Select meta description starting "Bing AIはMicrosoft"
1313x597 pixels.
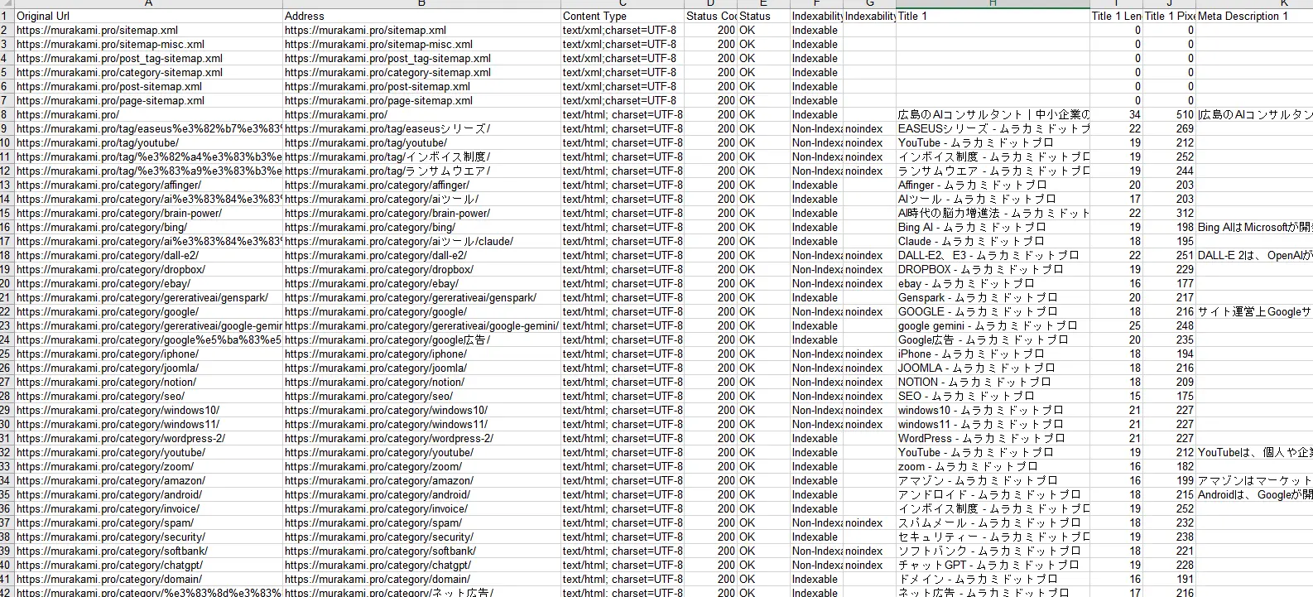click(1254, 227)
